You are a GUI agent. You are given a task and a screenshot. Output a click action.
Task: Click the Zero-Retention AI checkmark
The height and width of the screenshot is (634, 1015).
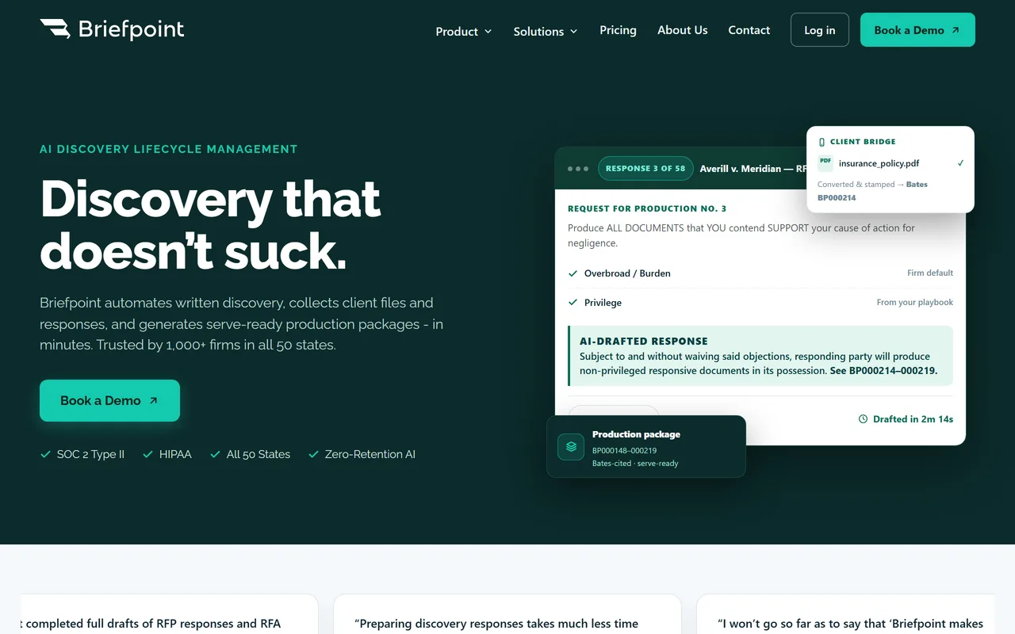pos(313,454)
